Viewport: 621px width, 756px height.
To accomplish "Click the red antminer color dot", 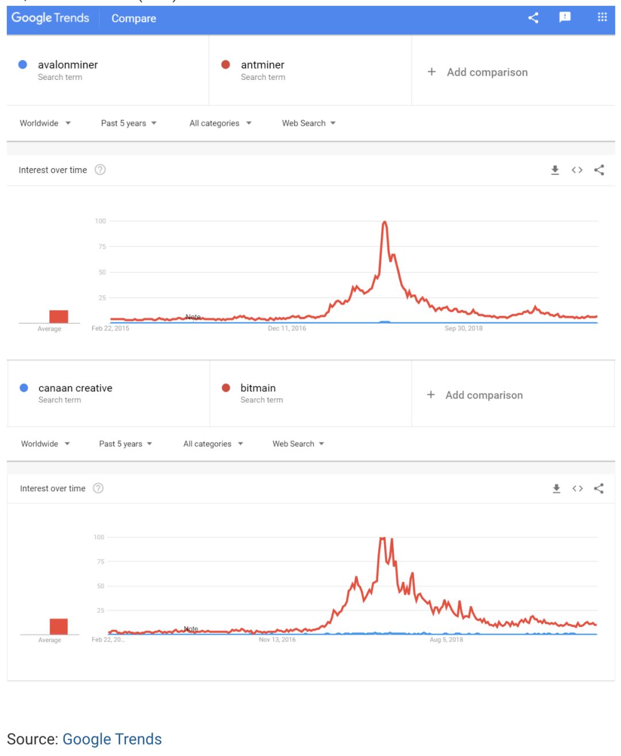I will (x=226, y=64).
